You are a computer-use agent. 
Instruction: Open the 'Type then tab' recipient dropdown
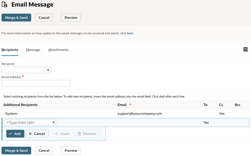[x=30, y=122]
